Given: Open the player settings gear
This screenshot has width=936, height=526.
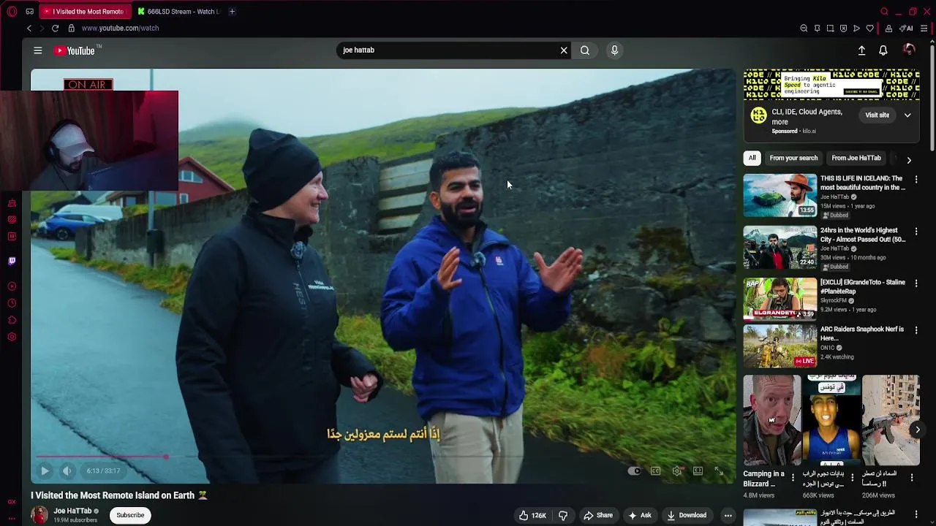Looking at the screenshot, I should tap(677, 471).
